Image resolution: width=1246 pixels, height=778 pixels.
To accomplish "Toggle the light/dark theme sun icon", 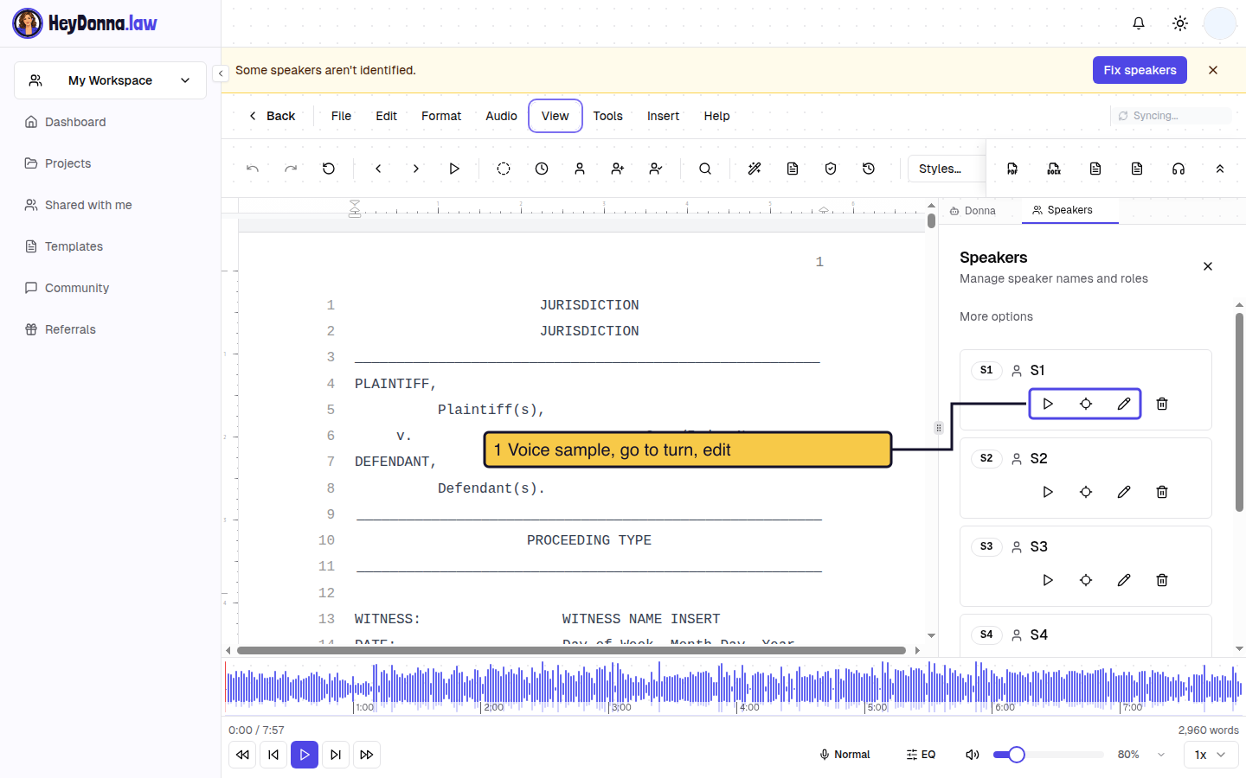I will coord(1180,23).
